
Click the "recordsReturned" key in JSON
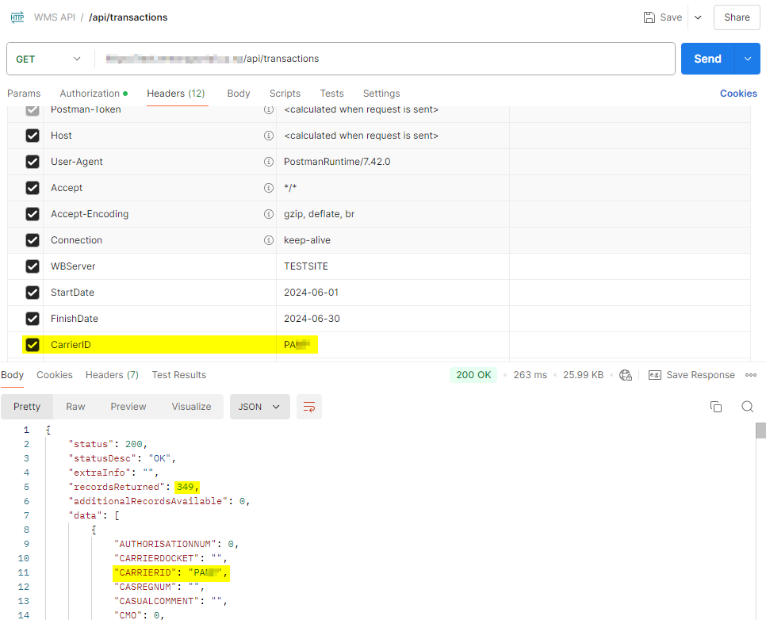[x=117, y=487]
